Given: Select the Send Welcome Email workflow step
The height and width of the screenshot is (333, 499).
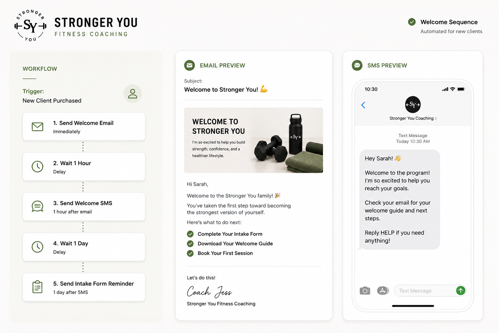Looking at the screenshot, I should [84, 127].
